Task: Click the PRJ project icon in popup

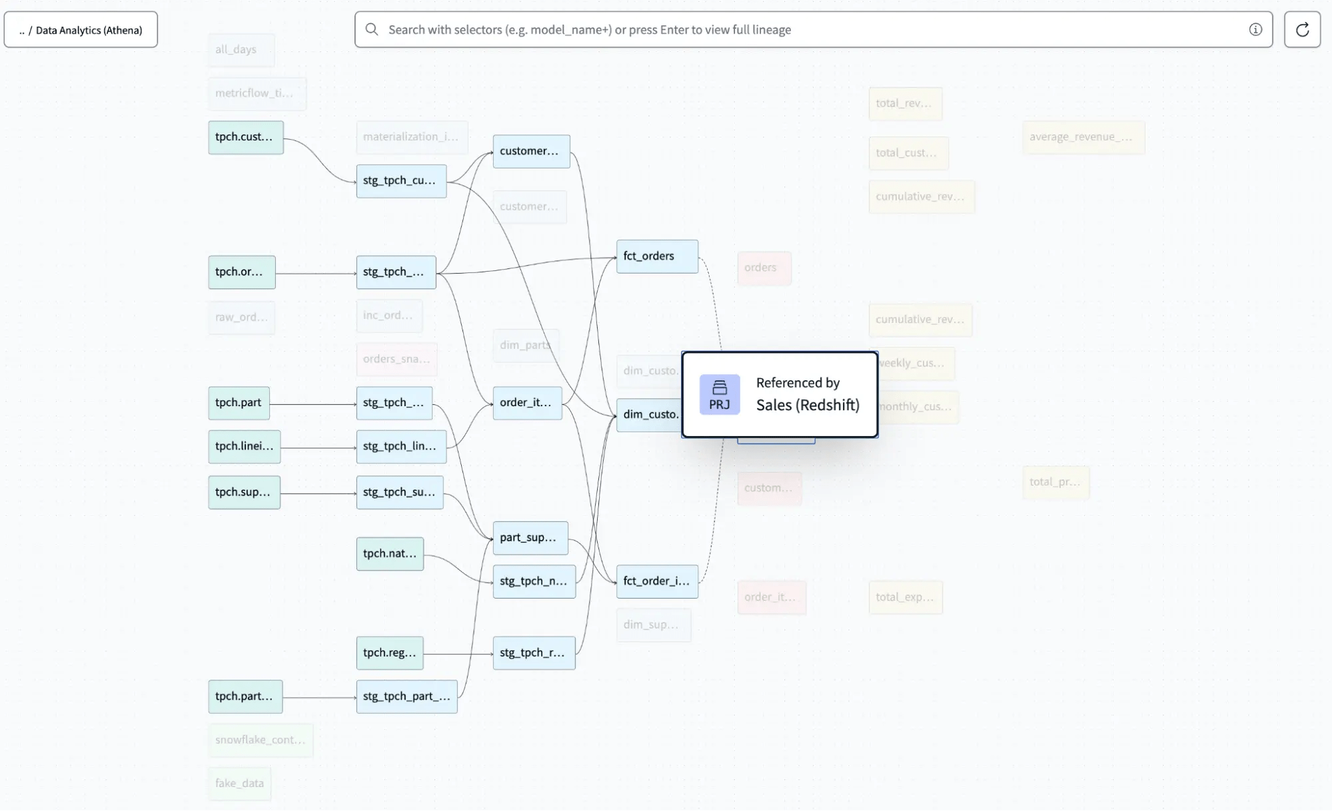Action: click(719, 395)
